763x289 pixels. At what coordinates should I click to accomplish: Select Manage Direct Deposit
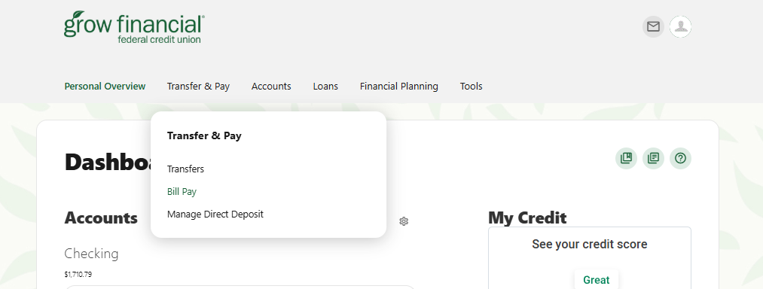[x=215, y=214]
